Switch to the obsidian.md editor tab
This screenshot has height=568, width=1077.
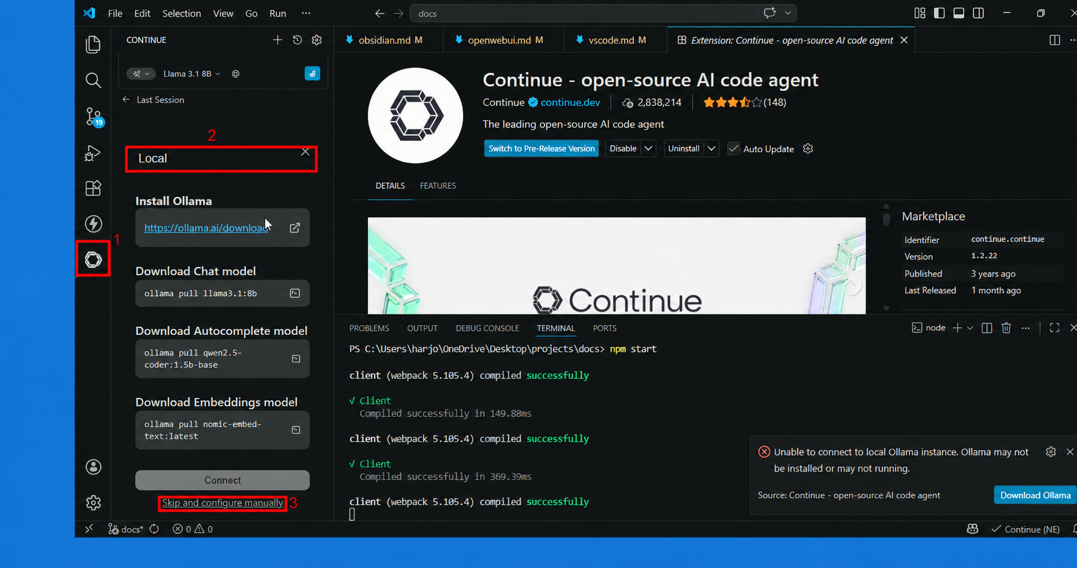click(x=388, y=40)
